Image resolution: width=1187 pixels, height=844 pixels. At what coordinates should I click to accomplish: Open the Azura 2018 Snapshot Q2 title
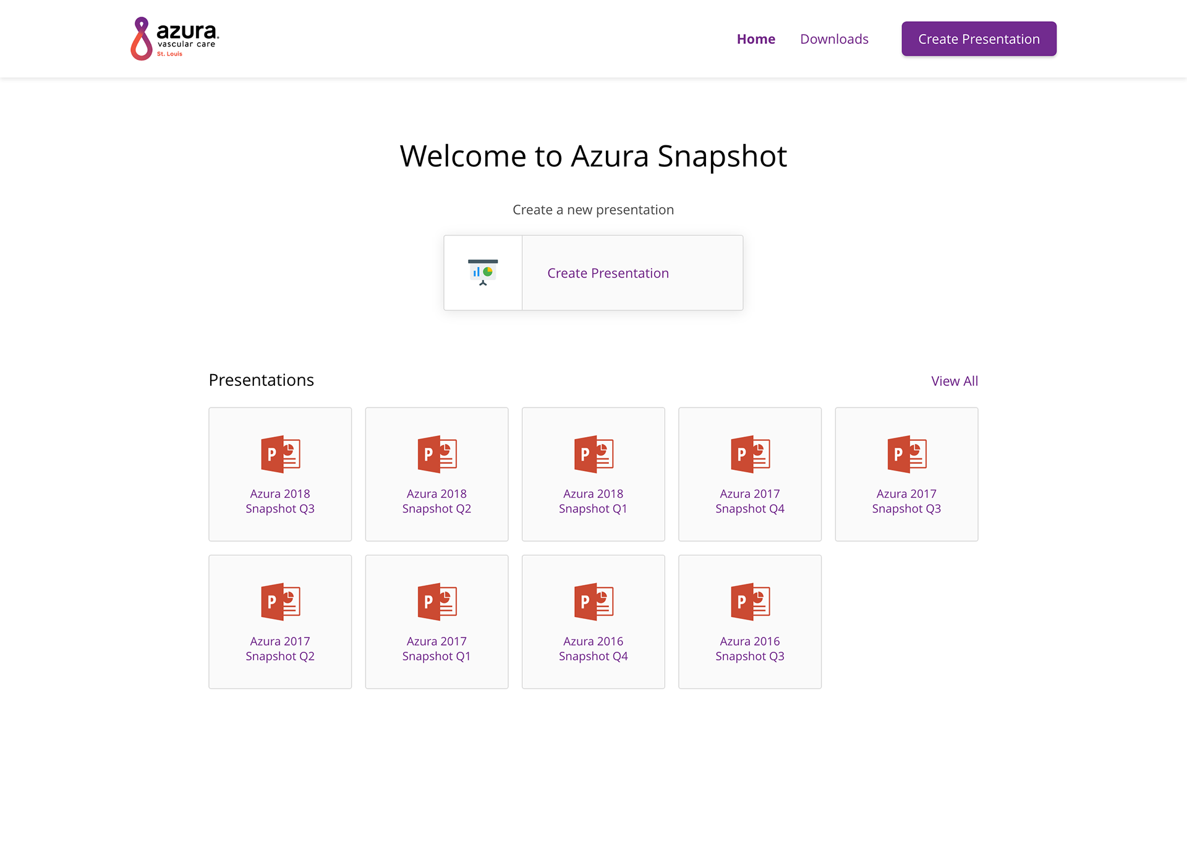coord(437,501)
